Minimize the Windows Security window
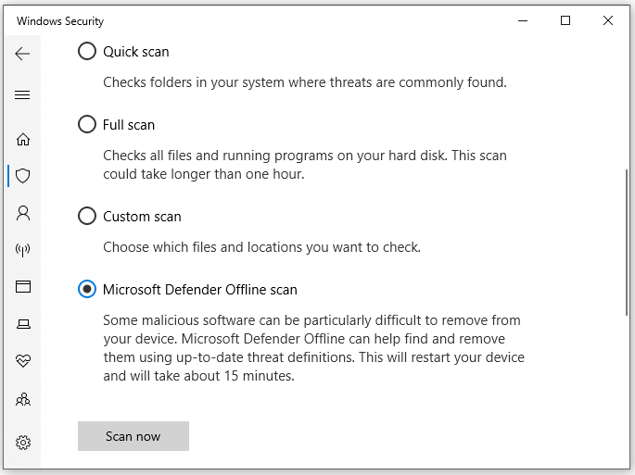635x475 pixels. pyautogui.click(x=523, y=20)
